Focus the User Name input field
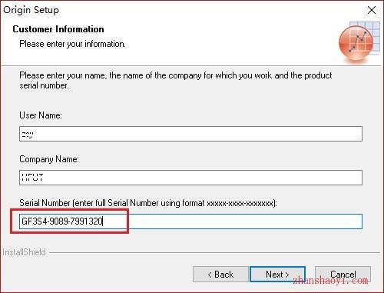The image size is (384, 293). click(x=190, y=134)
